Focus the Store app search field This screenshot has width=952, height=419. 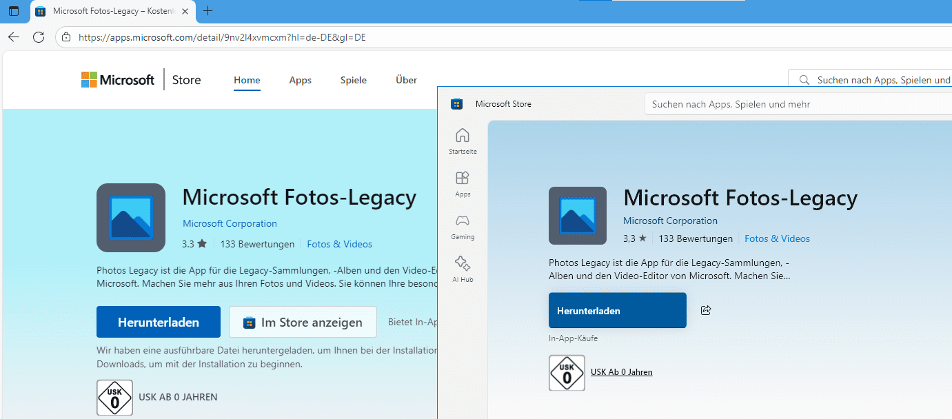[x=793, y=104]
